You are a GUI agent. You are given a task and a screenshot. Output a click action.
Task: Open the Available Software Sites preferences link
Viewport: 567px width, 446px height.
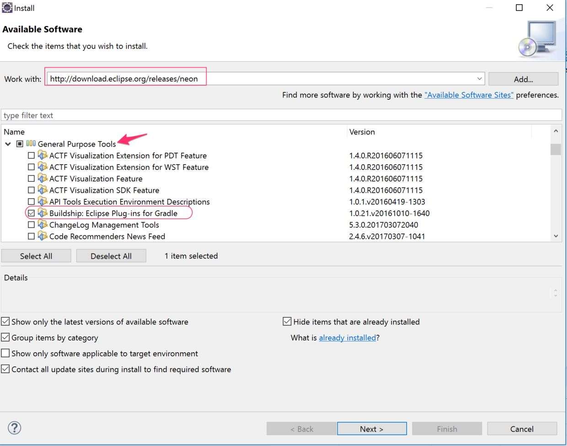pos(469,95)
